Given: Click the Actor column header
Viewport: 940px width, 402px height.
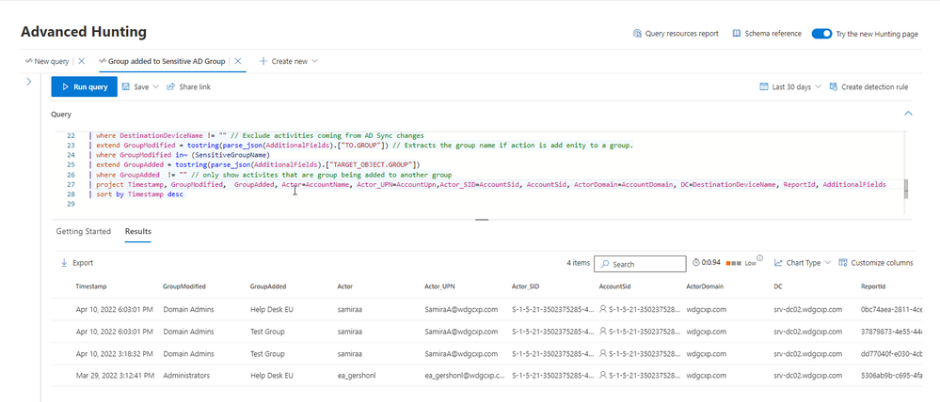Looking at the screenshot, I should coord(344,286).
